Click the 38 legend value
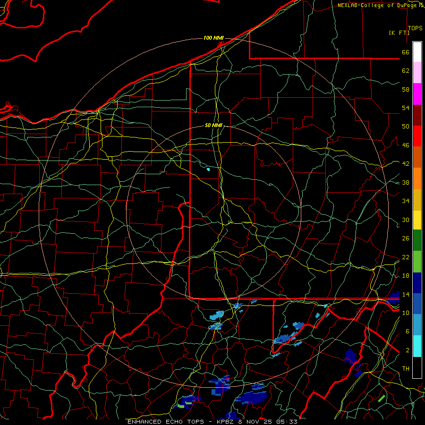425x425 pixels. [406, 182]
